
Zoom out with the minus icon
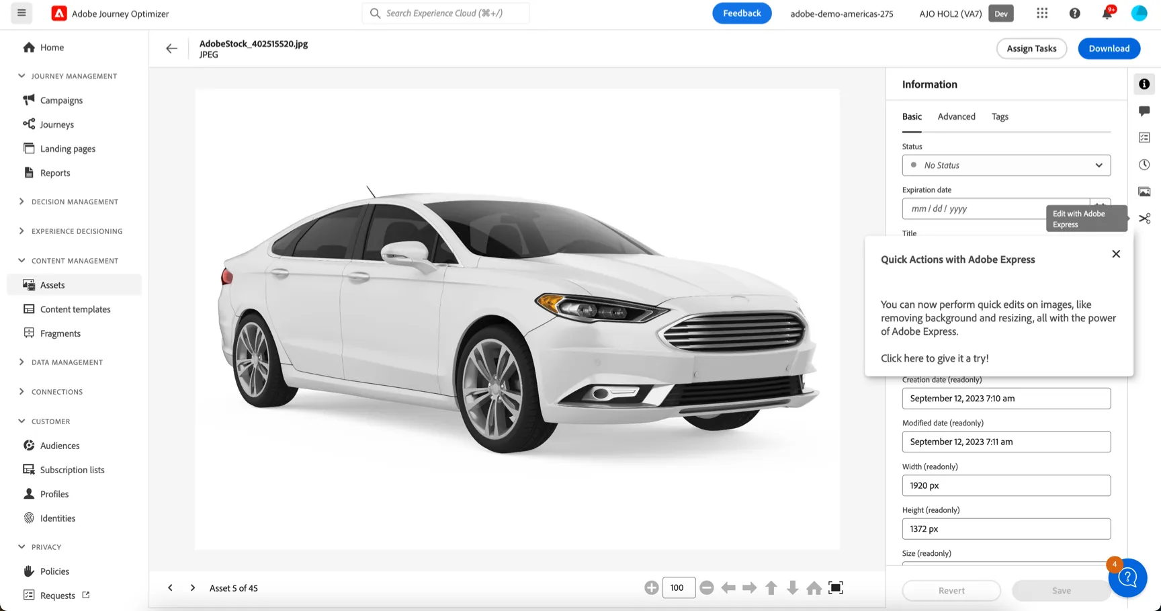[x=706, y=588]
